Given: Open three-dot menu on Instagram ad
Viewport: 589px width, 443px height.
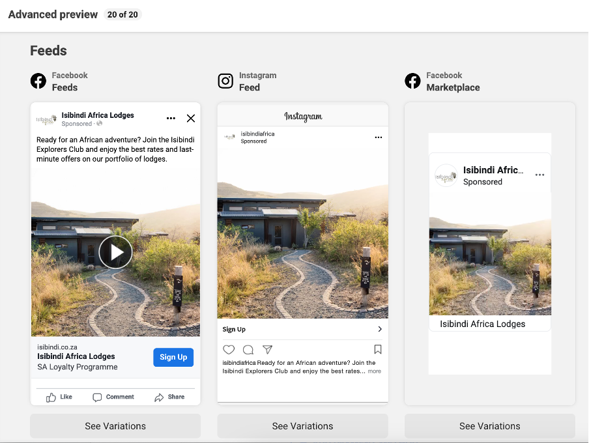Looking at the screenshot, I should [x=379, y=137].
